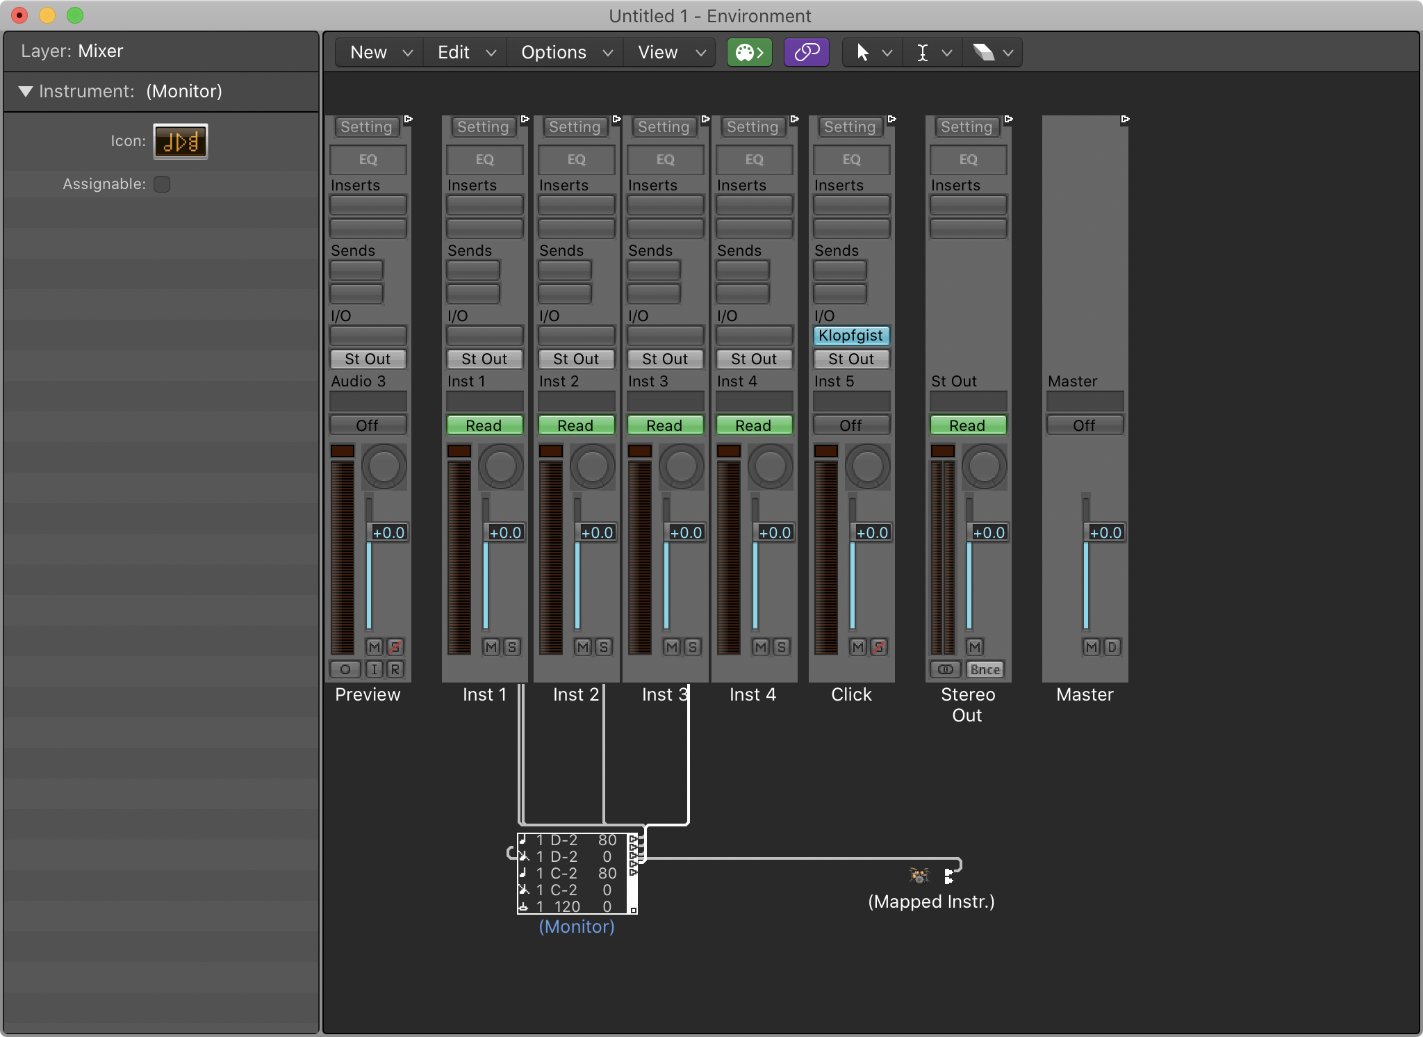Mute the Inst 1 channel
This screenshot has height=1037, width=1423.
tap(491, 647)
